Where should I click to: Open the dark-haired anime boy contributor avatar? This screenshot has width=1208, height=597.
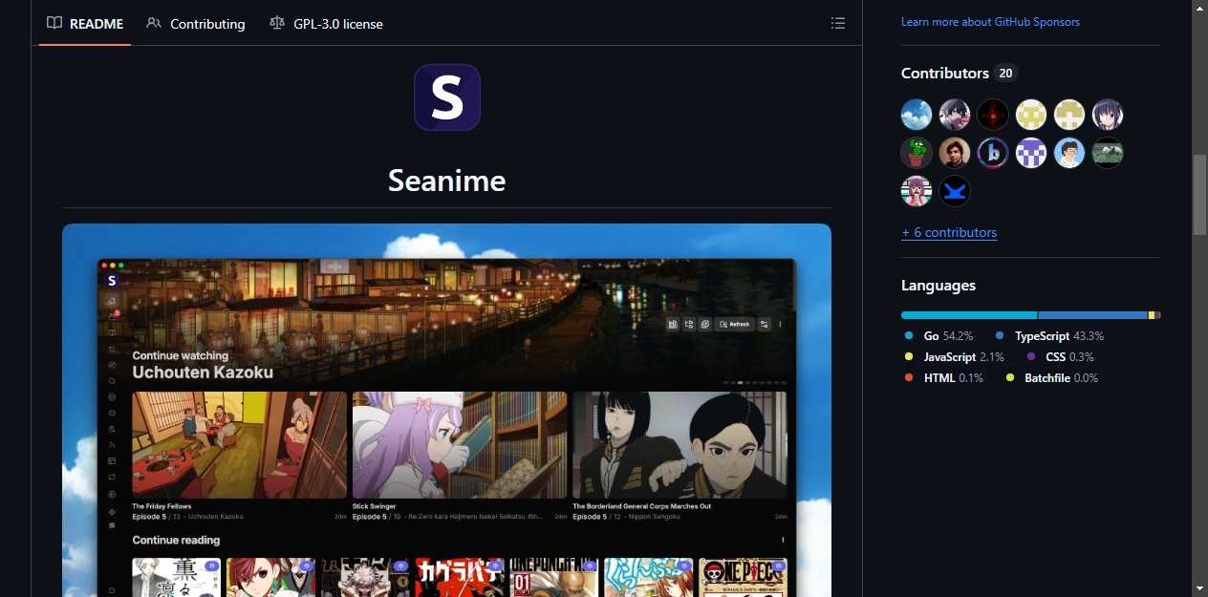pos(955,115)
